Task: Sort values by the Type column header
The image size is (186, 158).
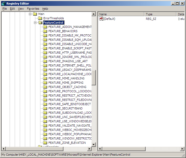Action: (x=160, y=14)
